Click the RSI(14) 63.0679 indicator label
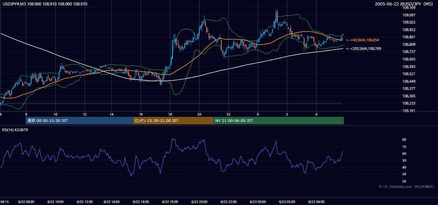438x205 pixels. [15, 129]
